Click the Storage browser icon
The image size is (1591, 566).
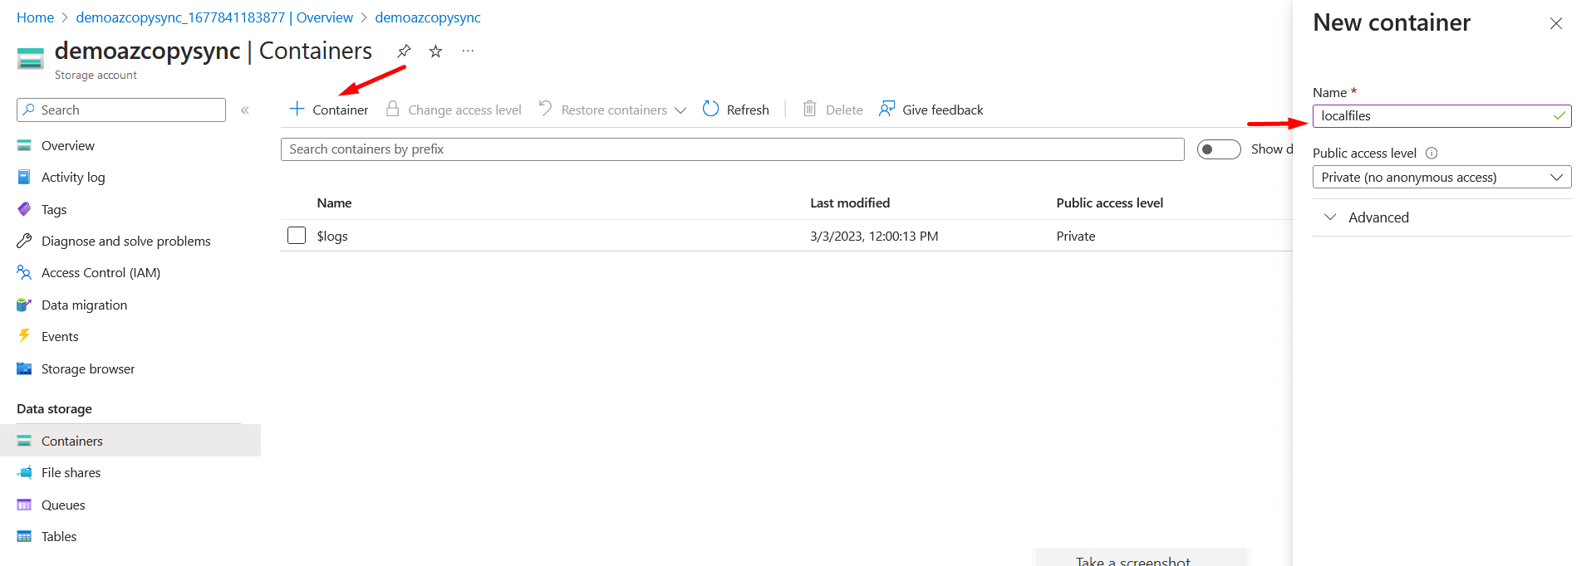click(24, 368)
